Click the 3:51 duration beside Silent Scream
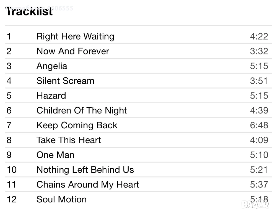 point(259,81)
